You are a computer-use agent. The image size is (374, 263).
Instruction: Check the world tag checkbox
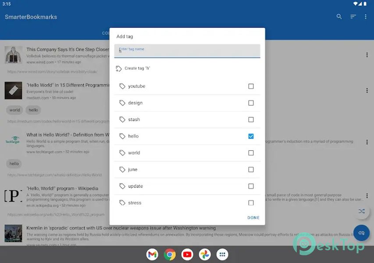[x=251, y=153]
